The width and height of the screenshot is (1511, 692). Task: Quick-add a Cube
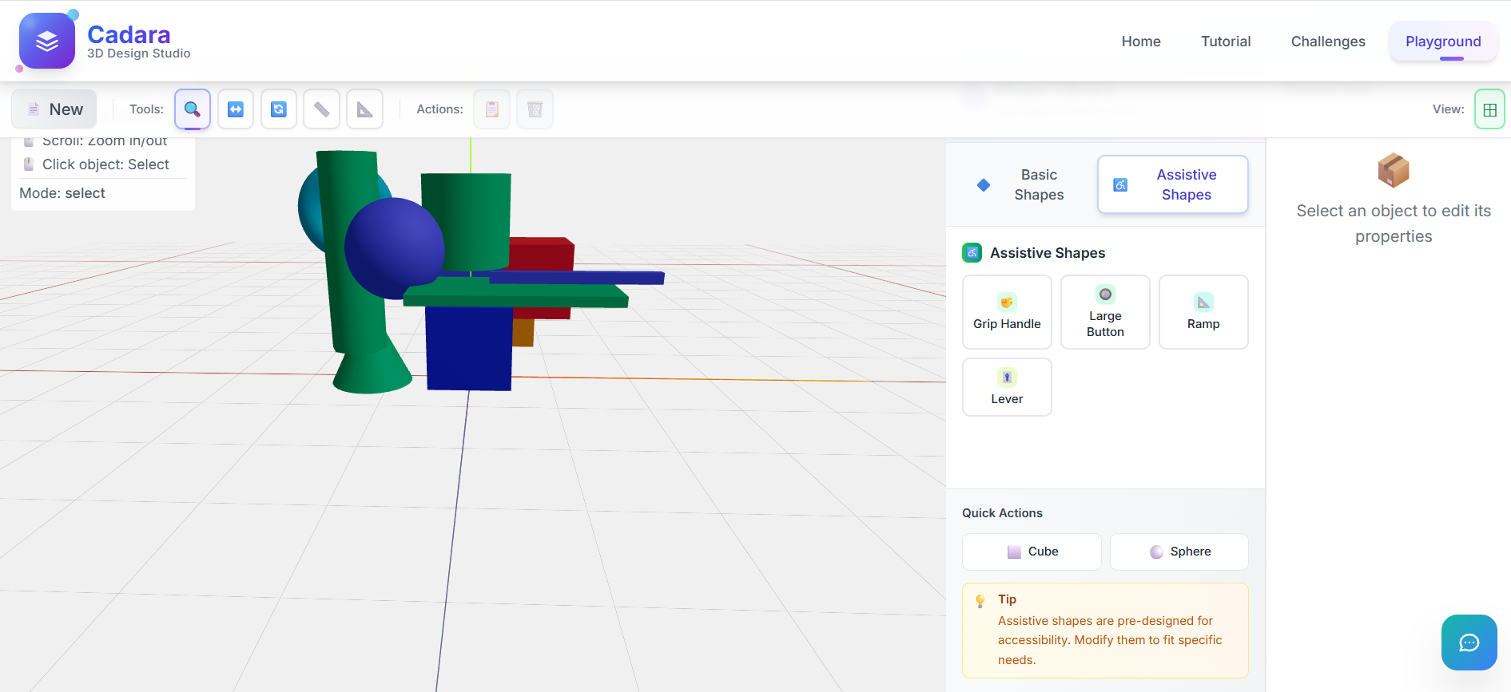(x=1032, y=552)
